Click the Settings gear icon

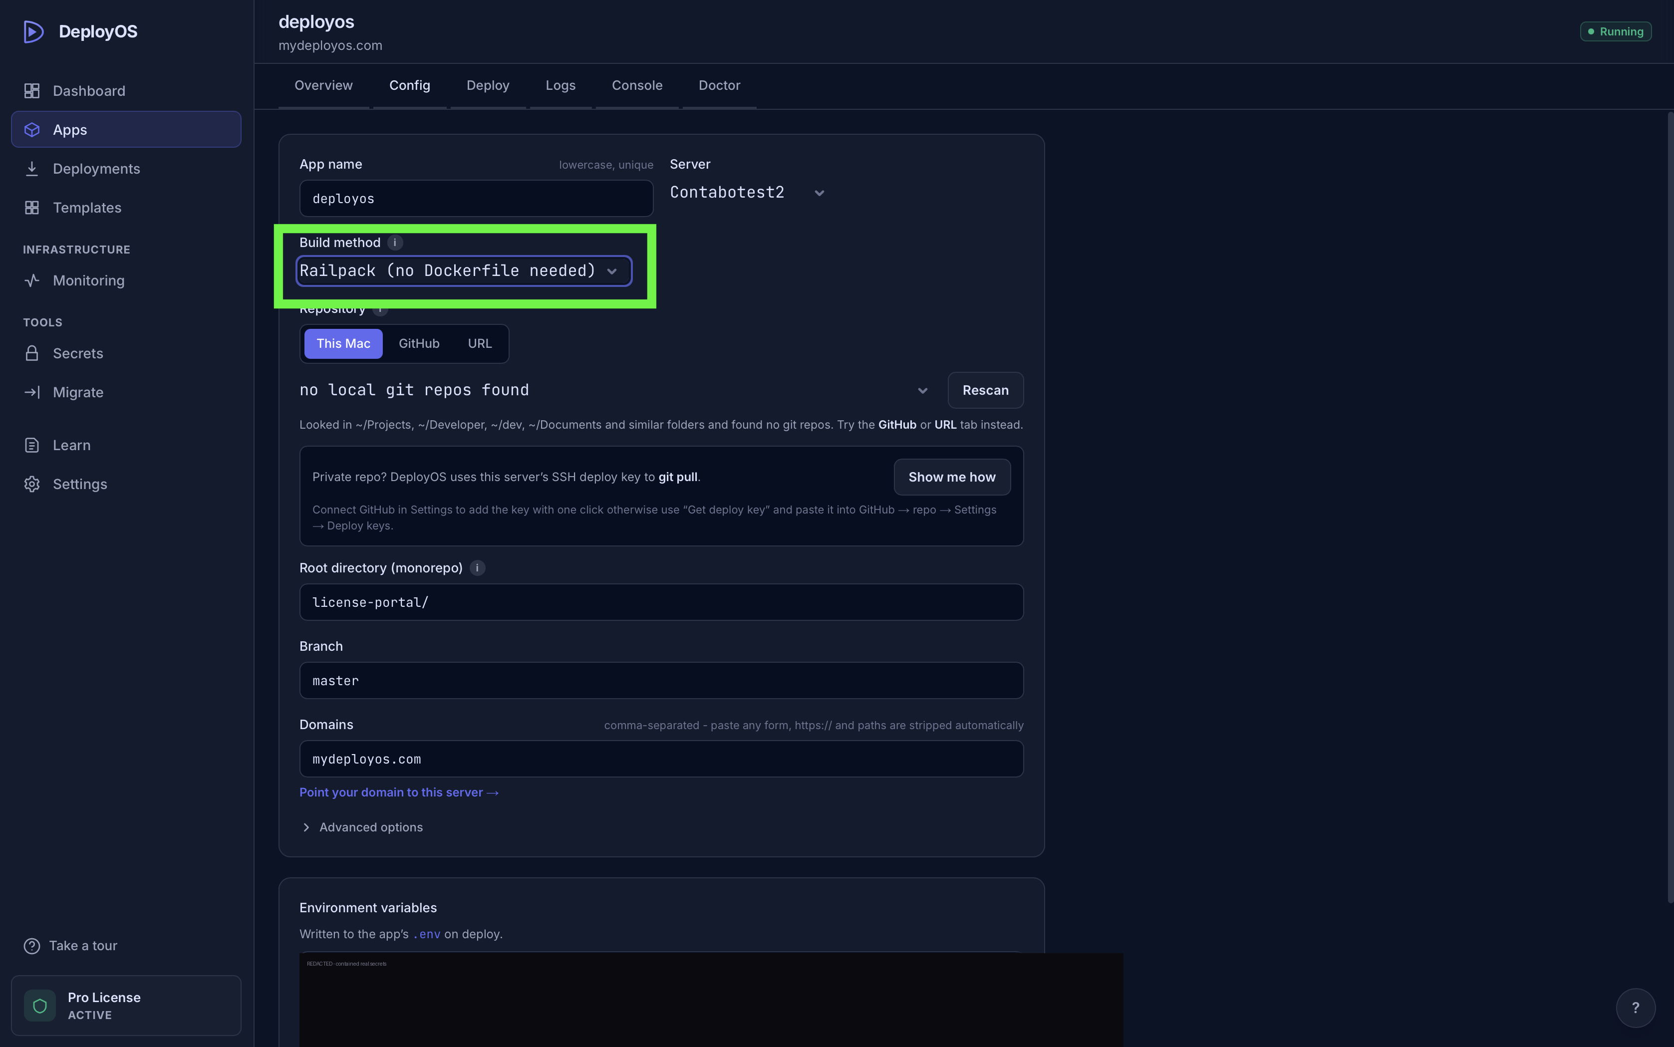(x=32, y=484)
